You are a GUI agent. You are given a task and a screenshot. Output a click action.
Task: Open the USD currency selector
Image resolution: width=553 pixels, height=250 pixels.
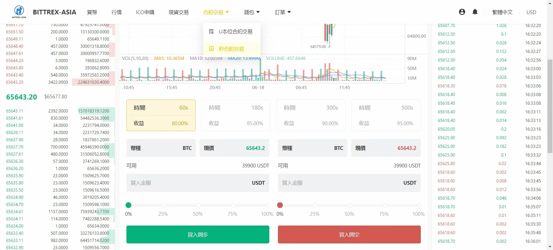coord(531,12)
